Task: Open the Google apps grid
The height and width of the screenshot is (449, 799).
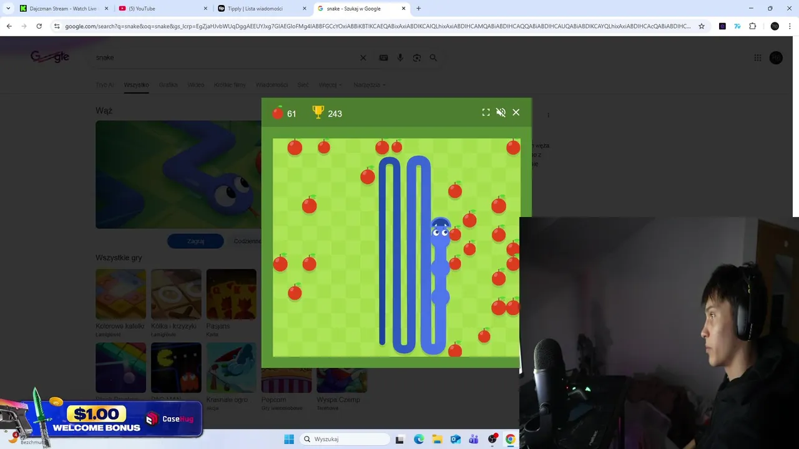Action: click(757, 57)
